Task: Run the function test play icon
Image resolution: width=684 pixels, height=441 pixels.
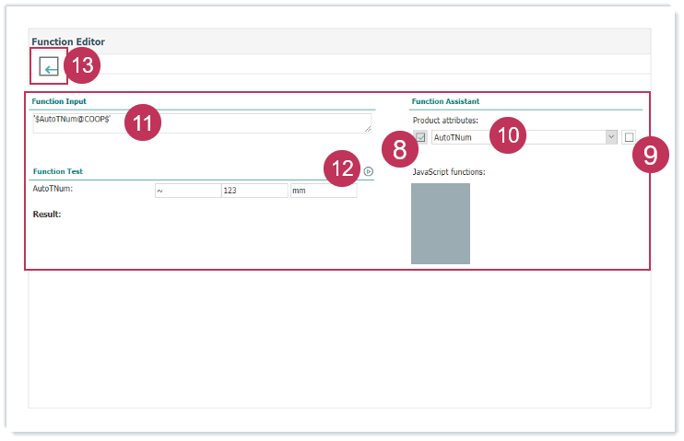Action: (368, 171)
